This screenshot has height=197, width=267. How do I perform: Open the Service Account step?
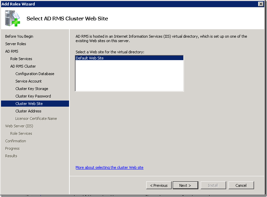coord(29,81)
